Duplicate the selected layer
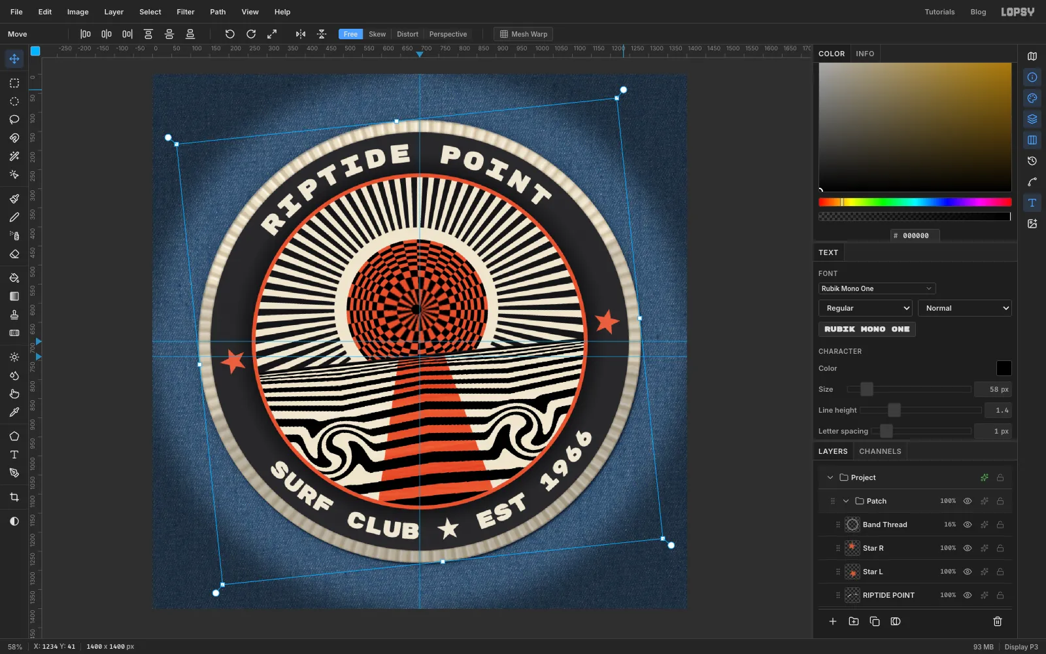Viewport: 1046px width, 654px height. 875,621
